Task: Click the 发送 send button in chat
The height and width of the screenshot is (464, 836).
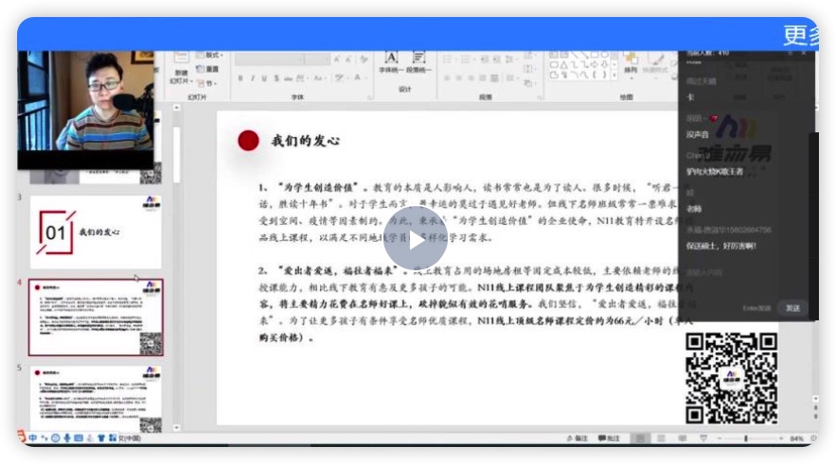Action: (792, 308)
